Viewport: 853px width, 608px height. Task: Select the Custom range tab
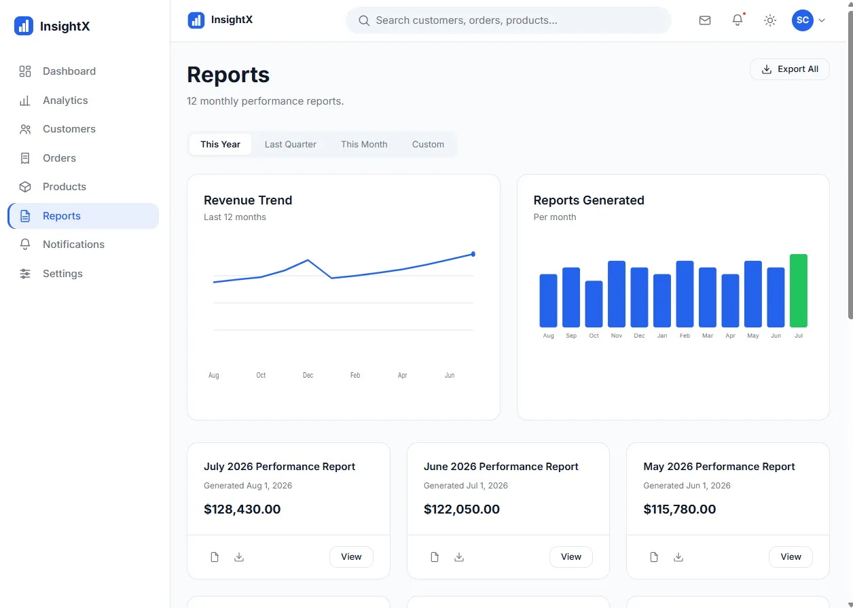click(x=428, y=144)
